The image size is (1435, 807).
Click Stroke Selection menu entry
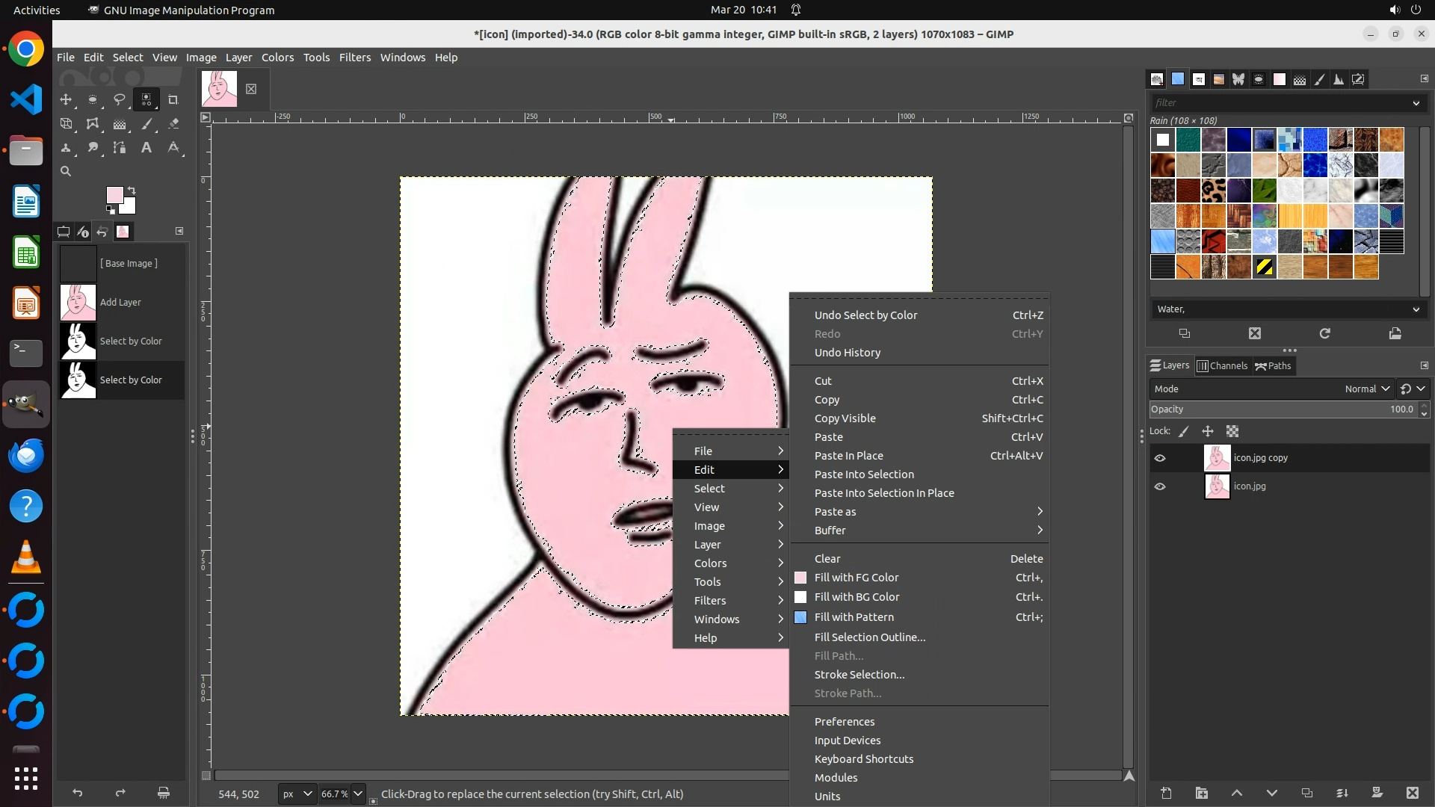(860, 675)
